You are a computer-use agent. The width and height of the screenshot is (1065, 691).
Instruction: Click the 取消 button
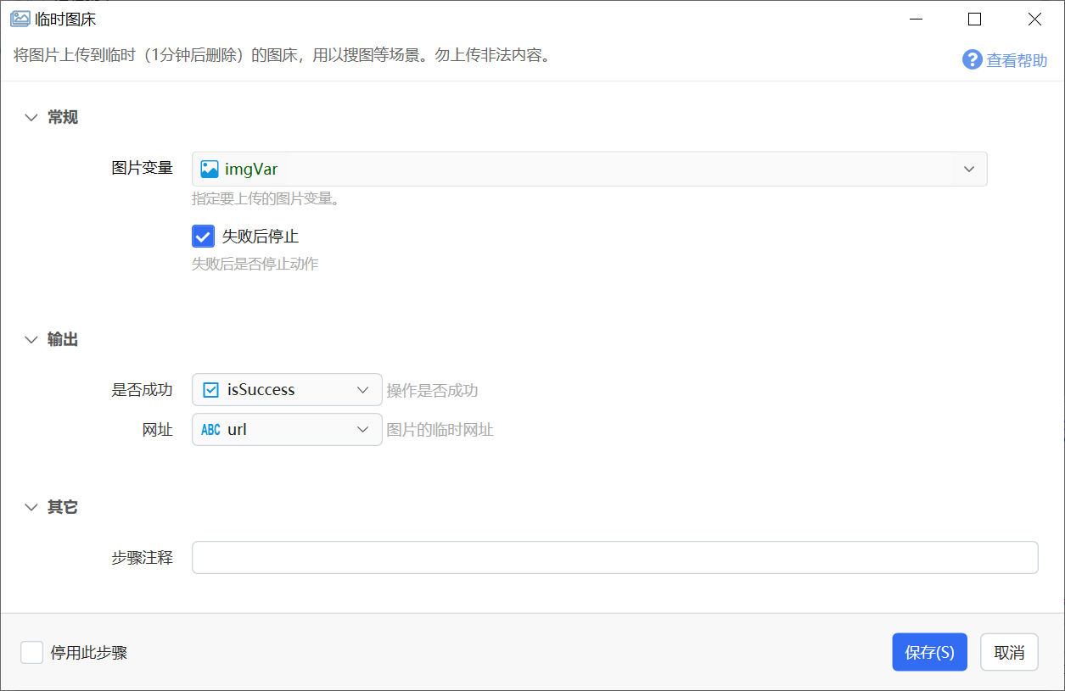point(1009,652)
